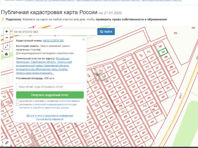
Task: Click the email input field
Action: click(x=50, y=87)
